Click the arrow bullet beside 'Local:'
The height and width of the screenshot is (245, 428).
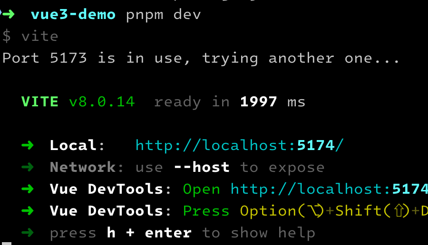click(28, 145)
